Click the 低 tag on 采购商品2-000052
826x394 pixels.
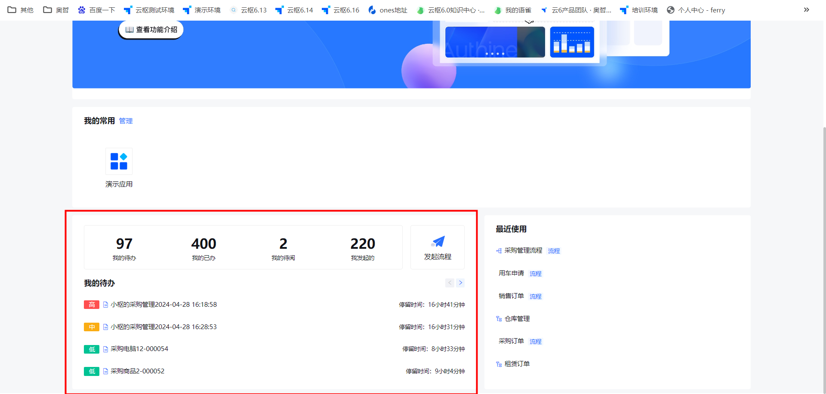pyautogui.click(x=92, y=371)
